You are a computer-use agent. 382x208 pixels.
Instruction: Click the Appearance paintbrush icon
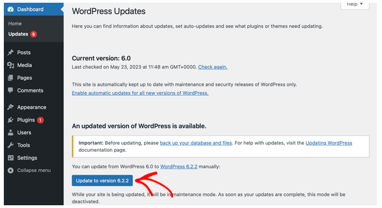click(10, 107)
